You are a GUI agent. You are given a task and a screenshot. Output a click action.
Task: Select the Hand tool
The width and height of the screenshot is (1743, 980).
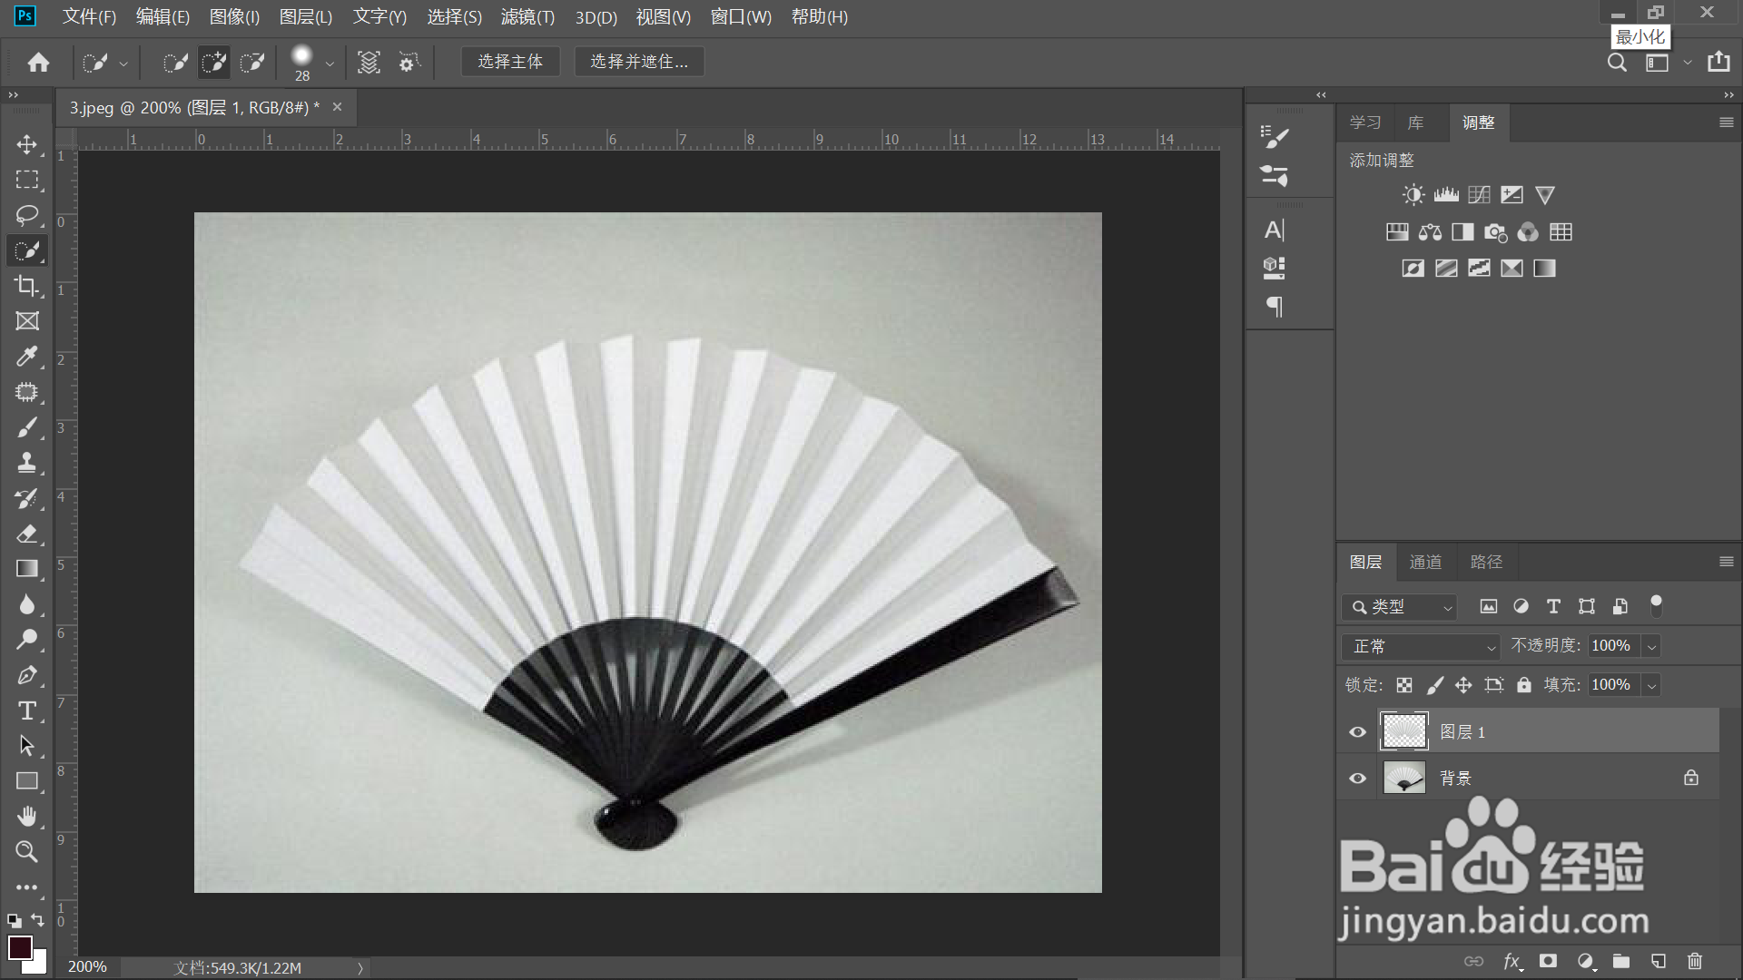[26, 817]
